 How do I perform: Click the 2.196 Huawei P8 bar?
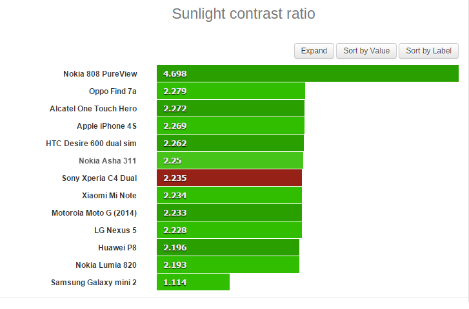coord(228,247)
